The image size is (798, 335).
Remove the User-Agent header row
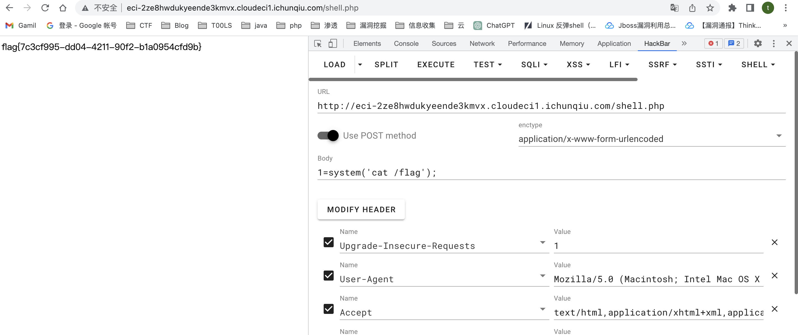pos(774,276)
